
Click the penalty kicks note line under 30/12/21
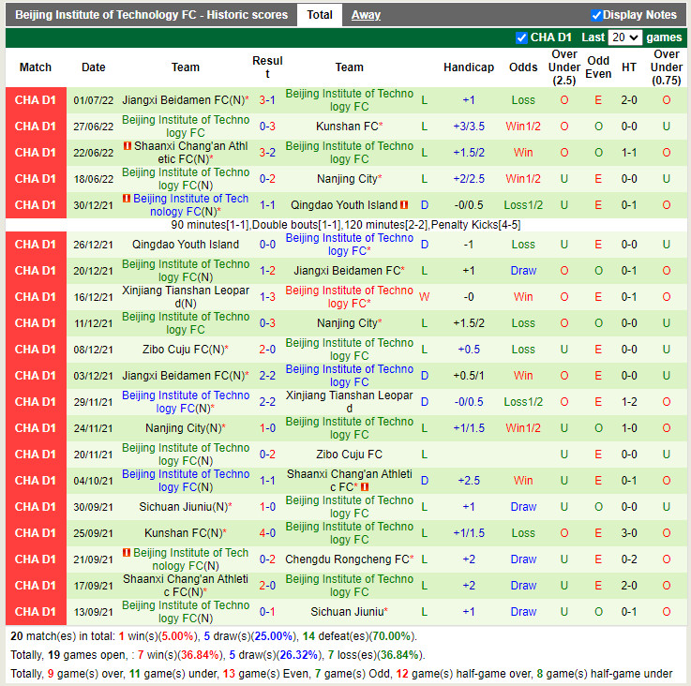pyautogui.click(x=346, y=225)
